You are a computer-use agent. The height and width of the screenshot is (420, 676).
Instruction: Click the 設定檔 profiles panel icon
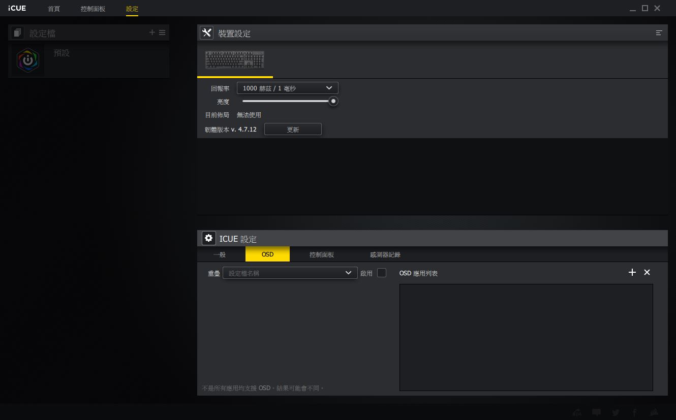click(x=18, y=33)
